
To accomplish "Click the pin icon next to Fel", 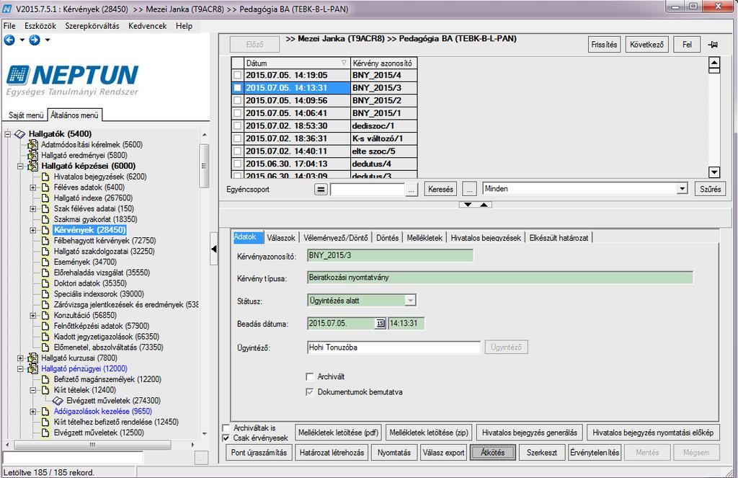I will (x=713, y=45).
